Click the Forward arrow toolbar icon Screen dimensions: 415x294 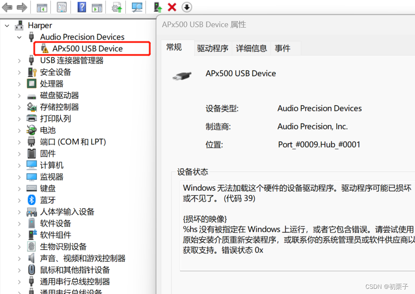pyautogui.click(x=22, y=7)
